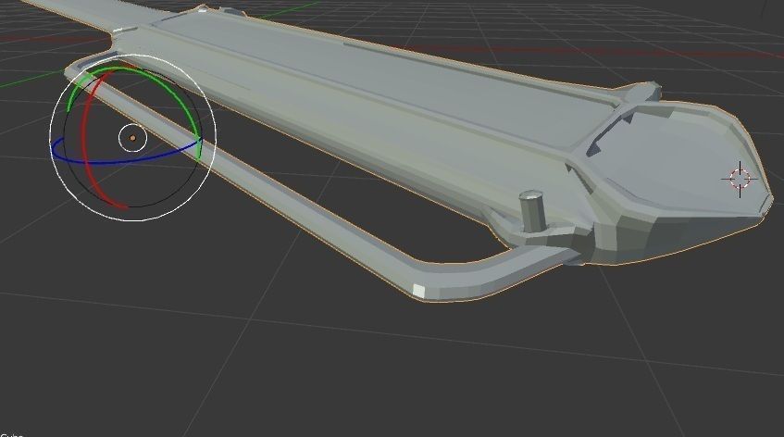784x437 pixels.
Task: Select the small cylindrical peg on the mesh
Action: tap(531, 210)
